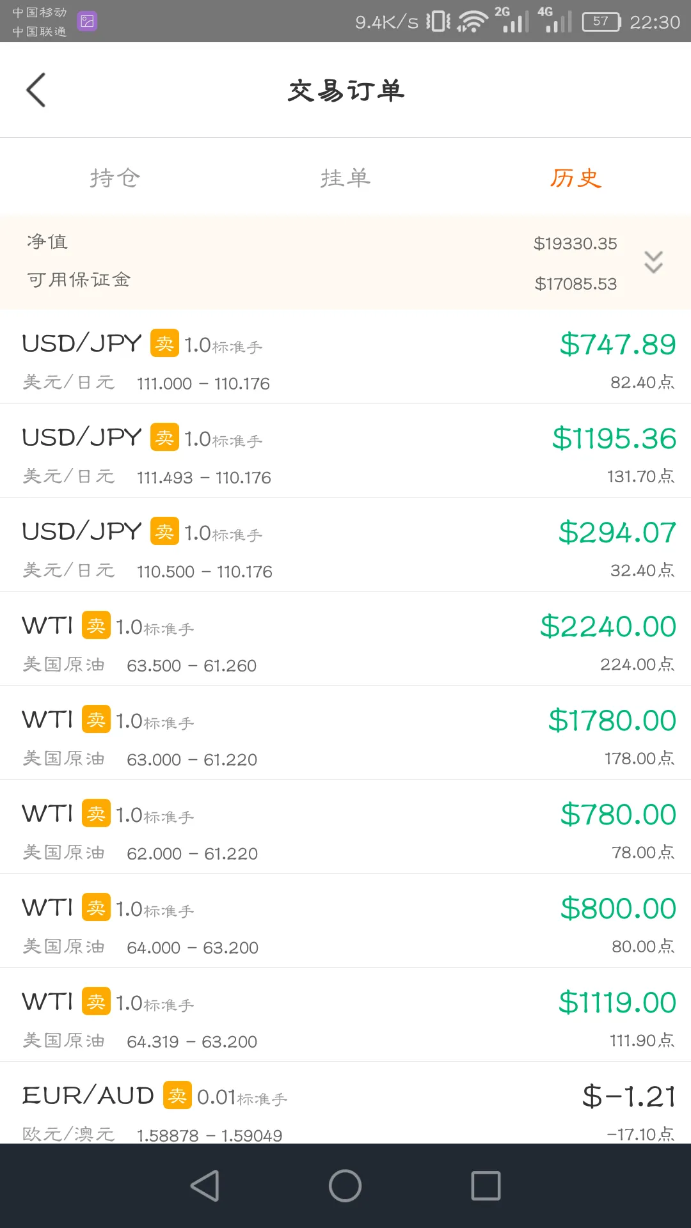Viewport: 691px width, 1228px height.
Task: Tap the 净值 value $19330.35
Action: click(575, 244)
